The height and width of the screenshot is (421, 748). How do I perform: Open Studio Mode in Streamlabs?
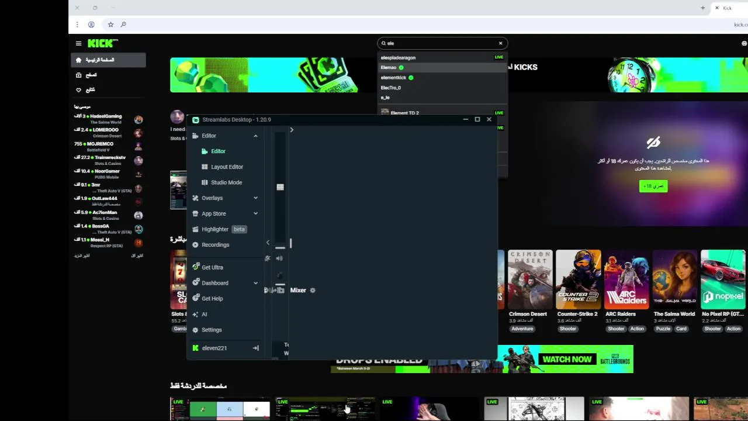point(226,182)
